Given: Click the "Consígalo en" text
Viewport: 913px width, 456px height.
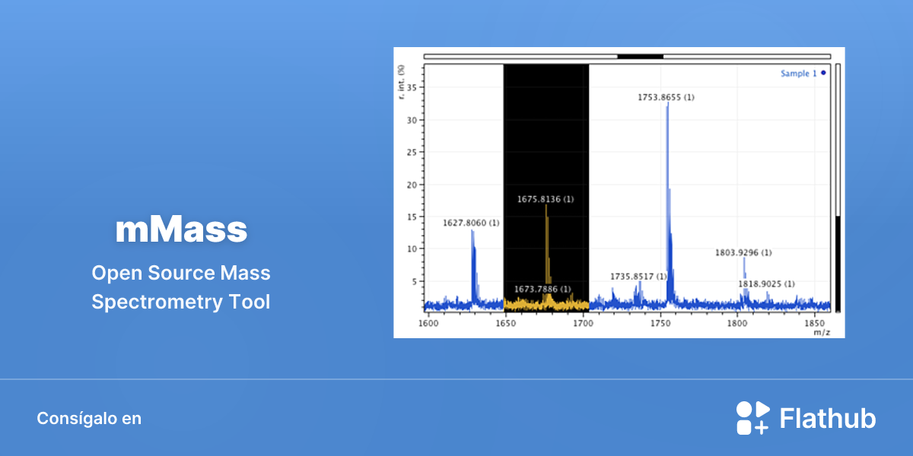Looking at the screenshot, I should coord(89,419).
